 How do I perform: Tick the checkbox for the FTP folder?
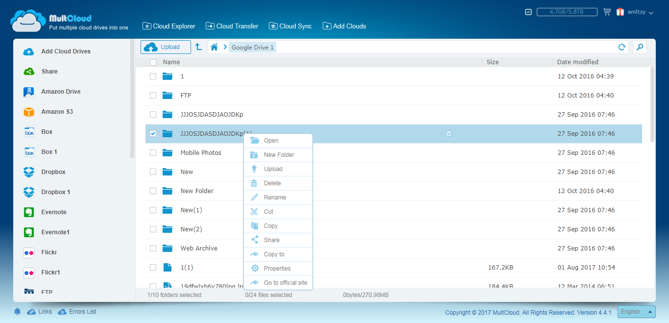coord(153,96)
